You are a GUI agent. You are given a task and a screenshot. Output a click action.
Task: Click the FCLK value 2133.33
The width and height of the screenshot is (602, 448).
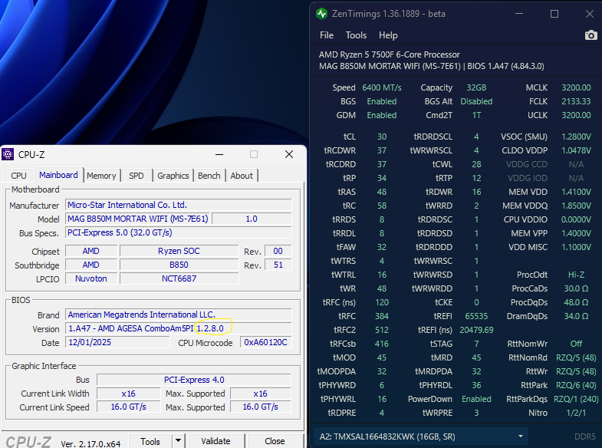576,101
